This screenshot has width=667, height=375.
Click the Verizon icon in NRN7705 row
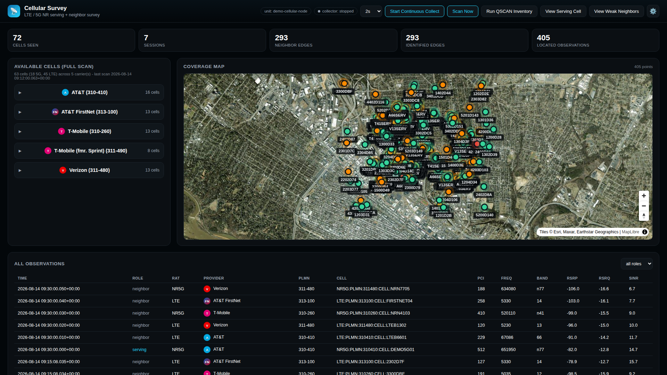point(207,289)
